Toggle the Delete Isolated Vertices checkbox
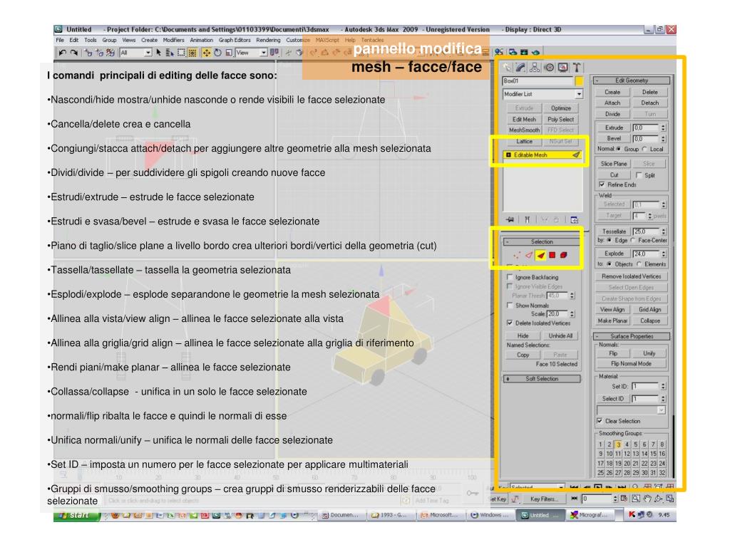The width and height of the screenshot is (730, 547). tap(510, 323)
